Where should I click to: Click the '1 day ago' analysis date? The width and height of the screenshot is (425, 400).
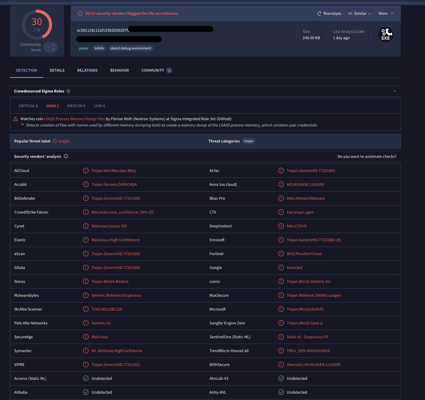341,38
